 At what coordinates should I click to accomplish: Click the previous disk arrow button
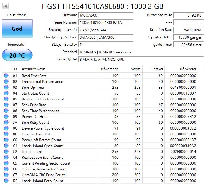point(6,6)
